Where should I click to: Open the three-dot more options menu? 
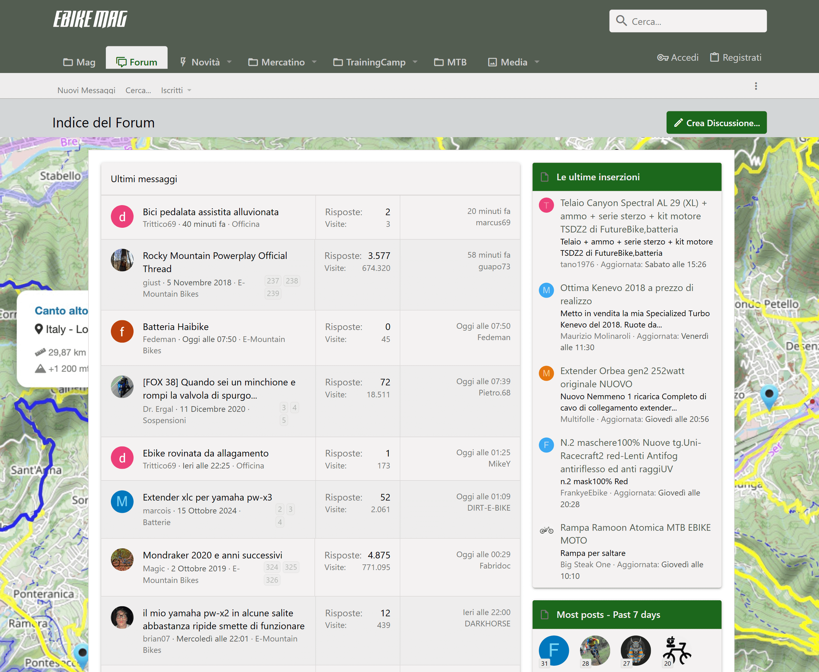pos(755,86)
